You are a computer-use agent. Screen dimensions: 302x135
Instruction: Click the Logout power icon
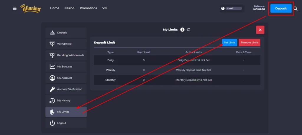tap(52, 123)
